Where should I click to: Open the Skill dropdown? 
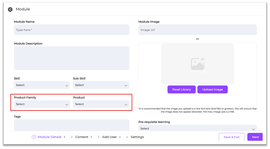click(x=42, y=85)
